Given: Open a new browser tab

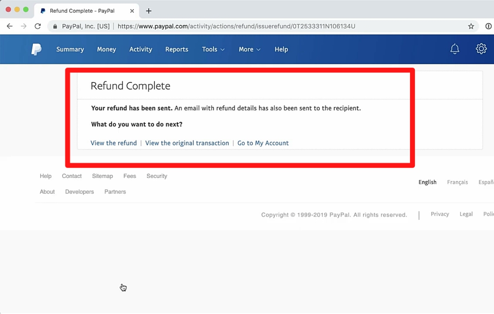Looking at the screenshot, I should [x=149, y=11].
